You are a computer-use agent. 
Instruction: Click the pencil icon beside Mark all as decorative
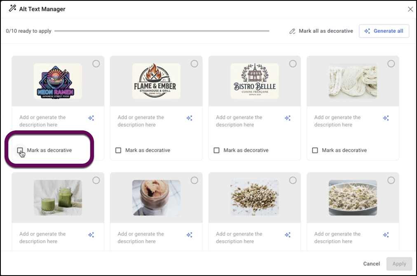point(293,31)
